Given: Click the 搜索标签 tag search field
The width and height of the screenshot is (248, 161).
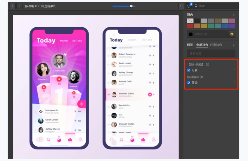Looking at the screenshot, I should [x=211, y=53].
